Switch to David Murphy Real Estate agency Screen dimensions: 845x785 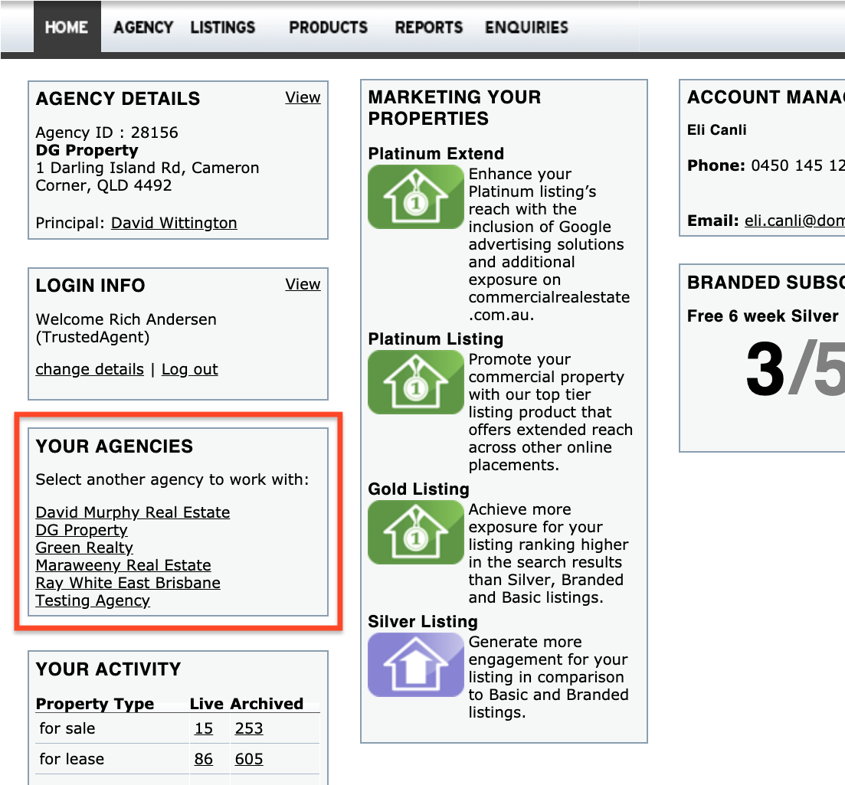(x=133, y=512)
